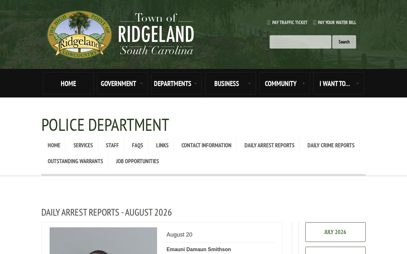Screen dimensions: 407x254
Task: Expand the I Want To... dropdown arrow
Action: click(x=358, y=84)
